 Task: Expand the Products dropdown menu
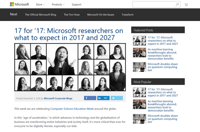click(58, 5)
